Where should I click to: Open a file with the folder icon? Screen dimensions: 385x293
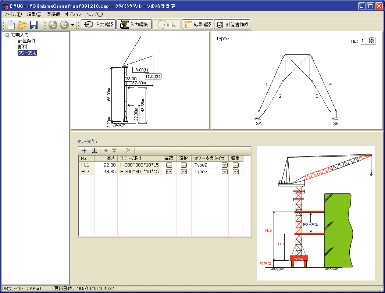click(22, 25)
